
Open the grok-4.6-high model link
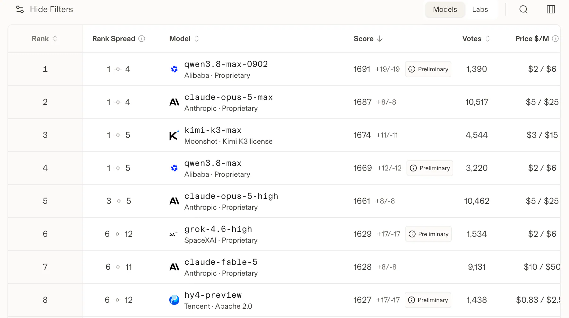point(218,229)
